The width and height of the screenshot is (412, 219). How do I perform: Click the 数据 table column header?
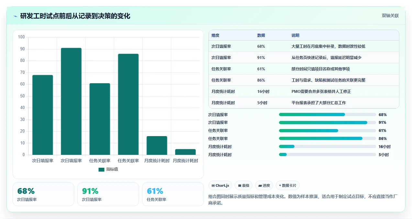[x=261, y=35]
